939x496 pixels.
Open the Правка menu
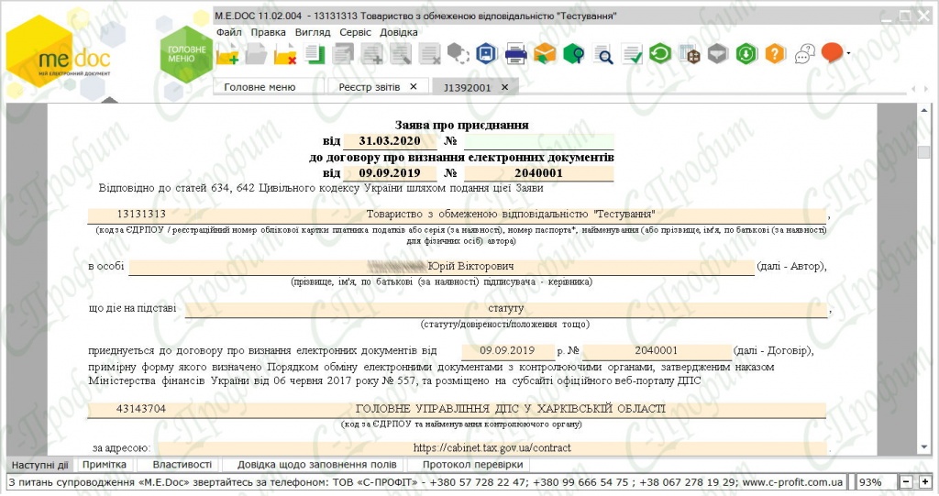[x=268, y=32]
